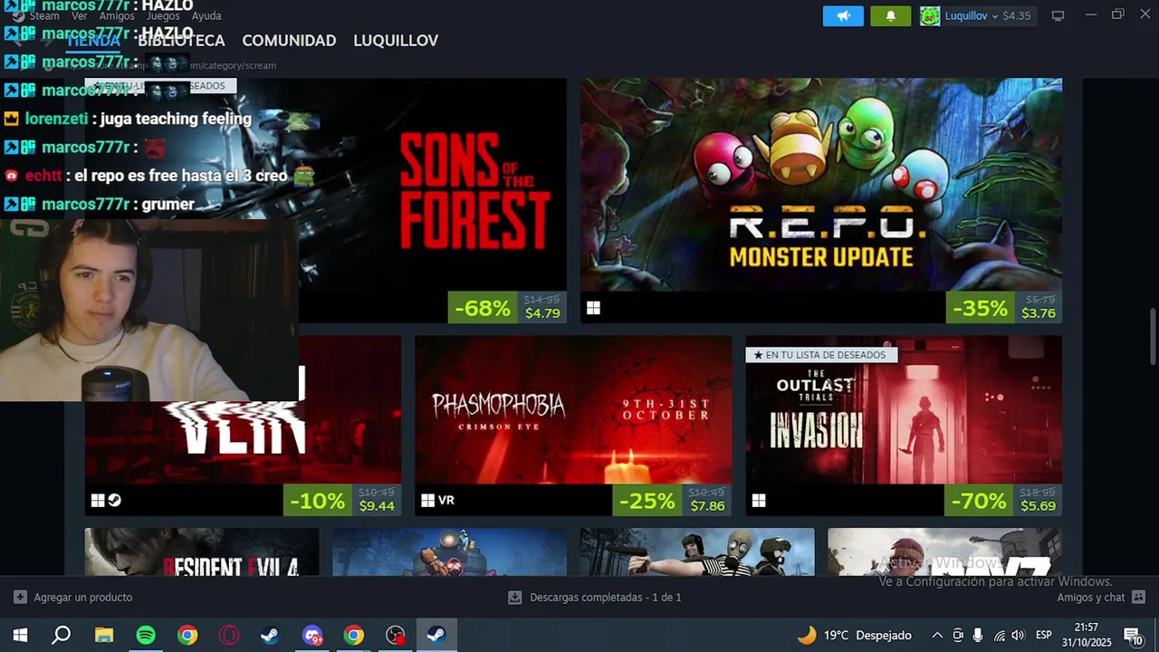
Task: Click Agregar un producto
Action: coord(72,598)
